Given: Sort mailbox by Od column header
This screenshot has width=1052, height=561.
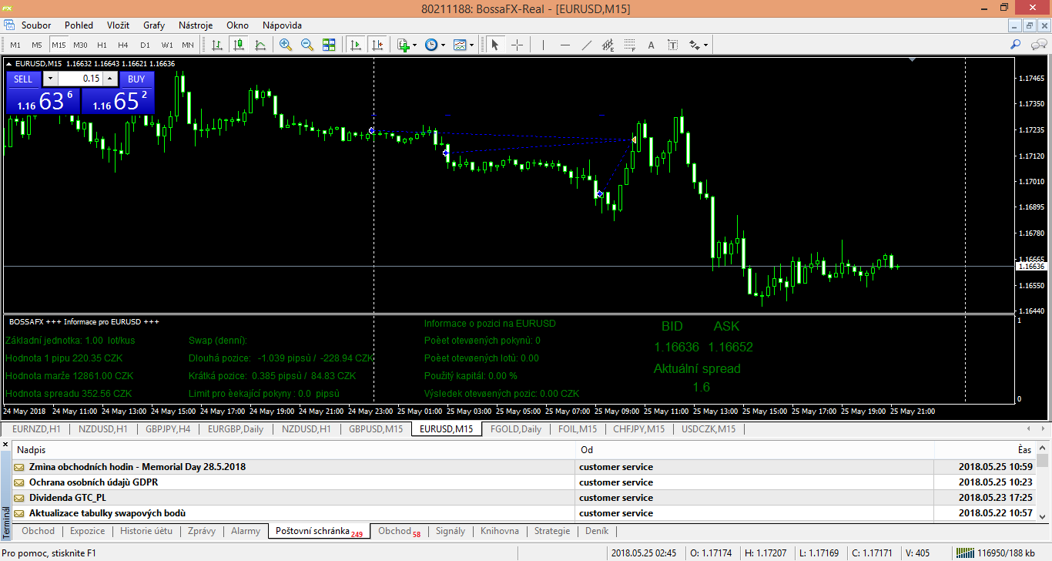Looking at the screenshot, I should (755, 449).
